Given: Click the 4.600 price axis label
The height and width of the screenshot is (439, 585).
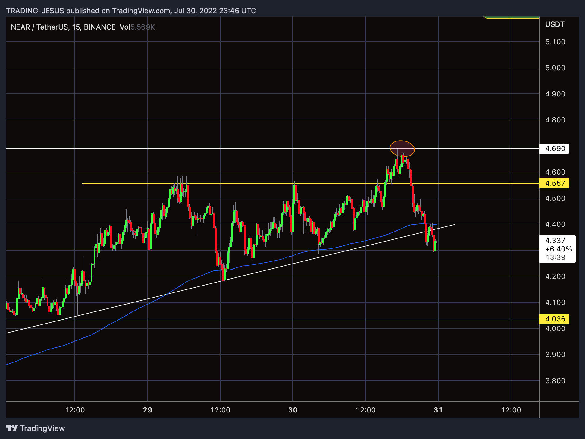Looking at the screenshot, I should tap(555, 172).
